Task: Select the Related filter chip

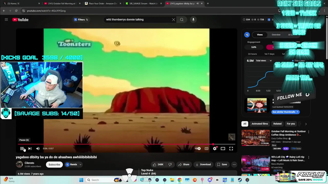Action: 277,124
